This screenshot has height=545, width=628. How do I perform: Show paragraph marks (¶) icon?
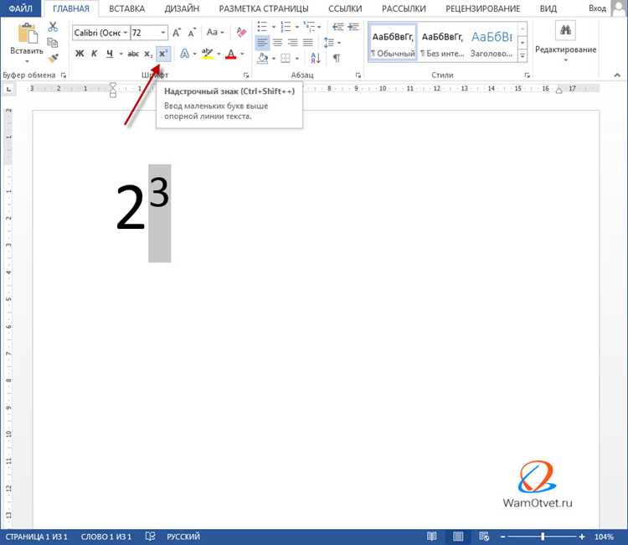pyautogui.click(x=337, y=59)
